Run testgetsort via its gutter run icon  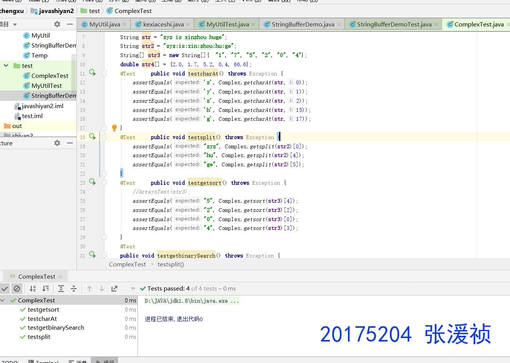tap(93, 182)
